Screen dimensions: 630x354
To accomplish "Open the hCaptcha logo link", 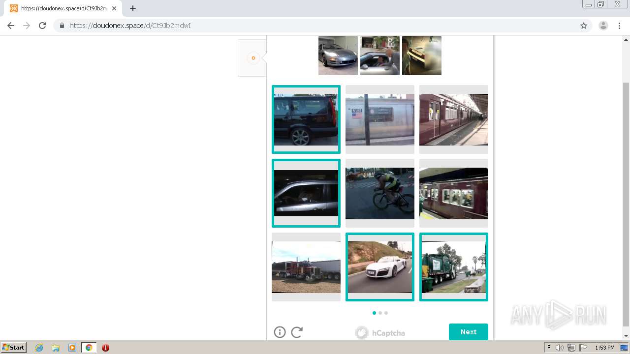I will (x=380, y=333).
